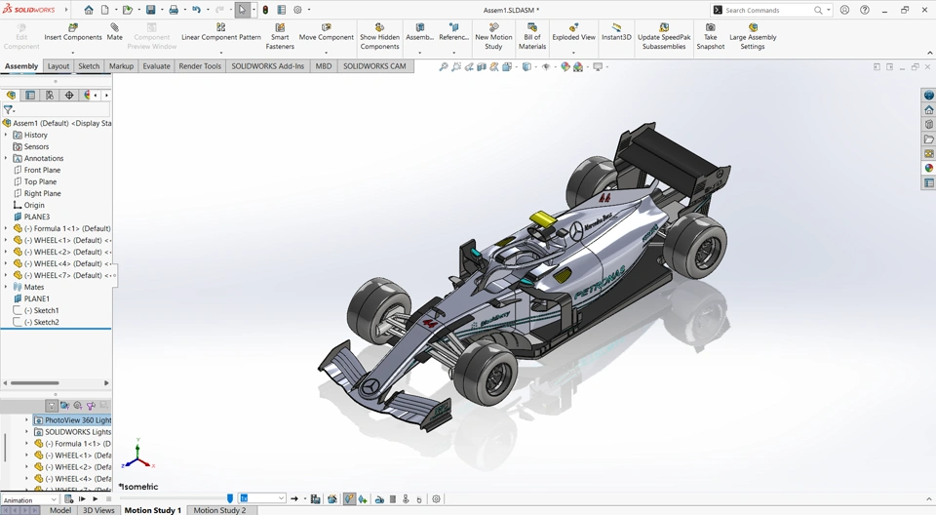Open Motion Study Properties gear

(x=437, y=498)
